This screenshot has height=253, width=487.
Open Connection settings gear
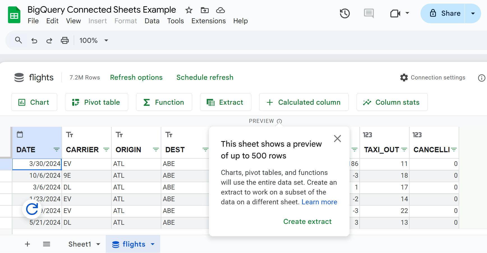[x=404, y=78]
